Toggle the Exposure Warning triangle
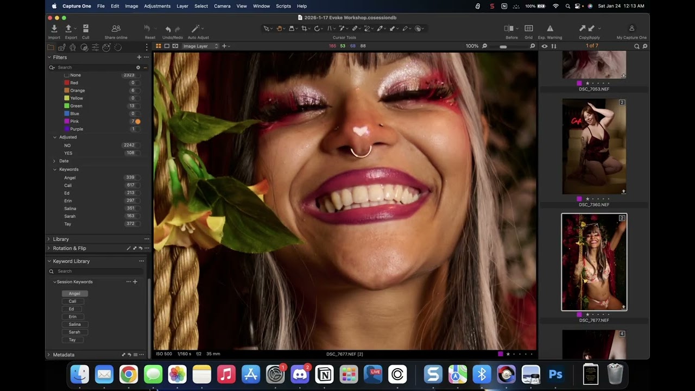The height and width of the screenshot is (391, 695). [x=550, y=28]
